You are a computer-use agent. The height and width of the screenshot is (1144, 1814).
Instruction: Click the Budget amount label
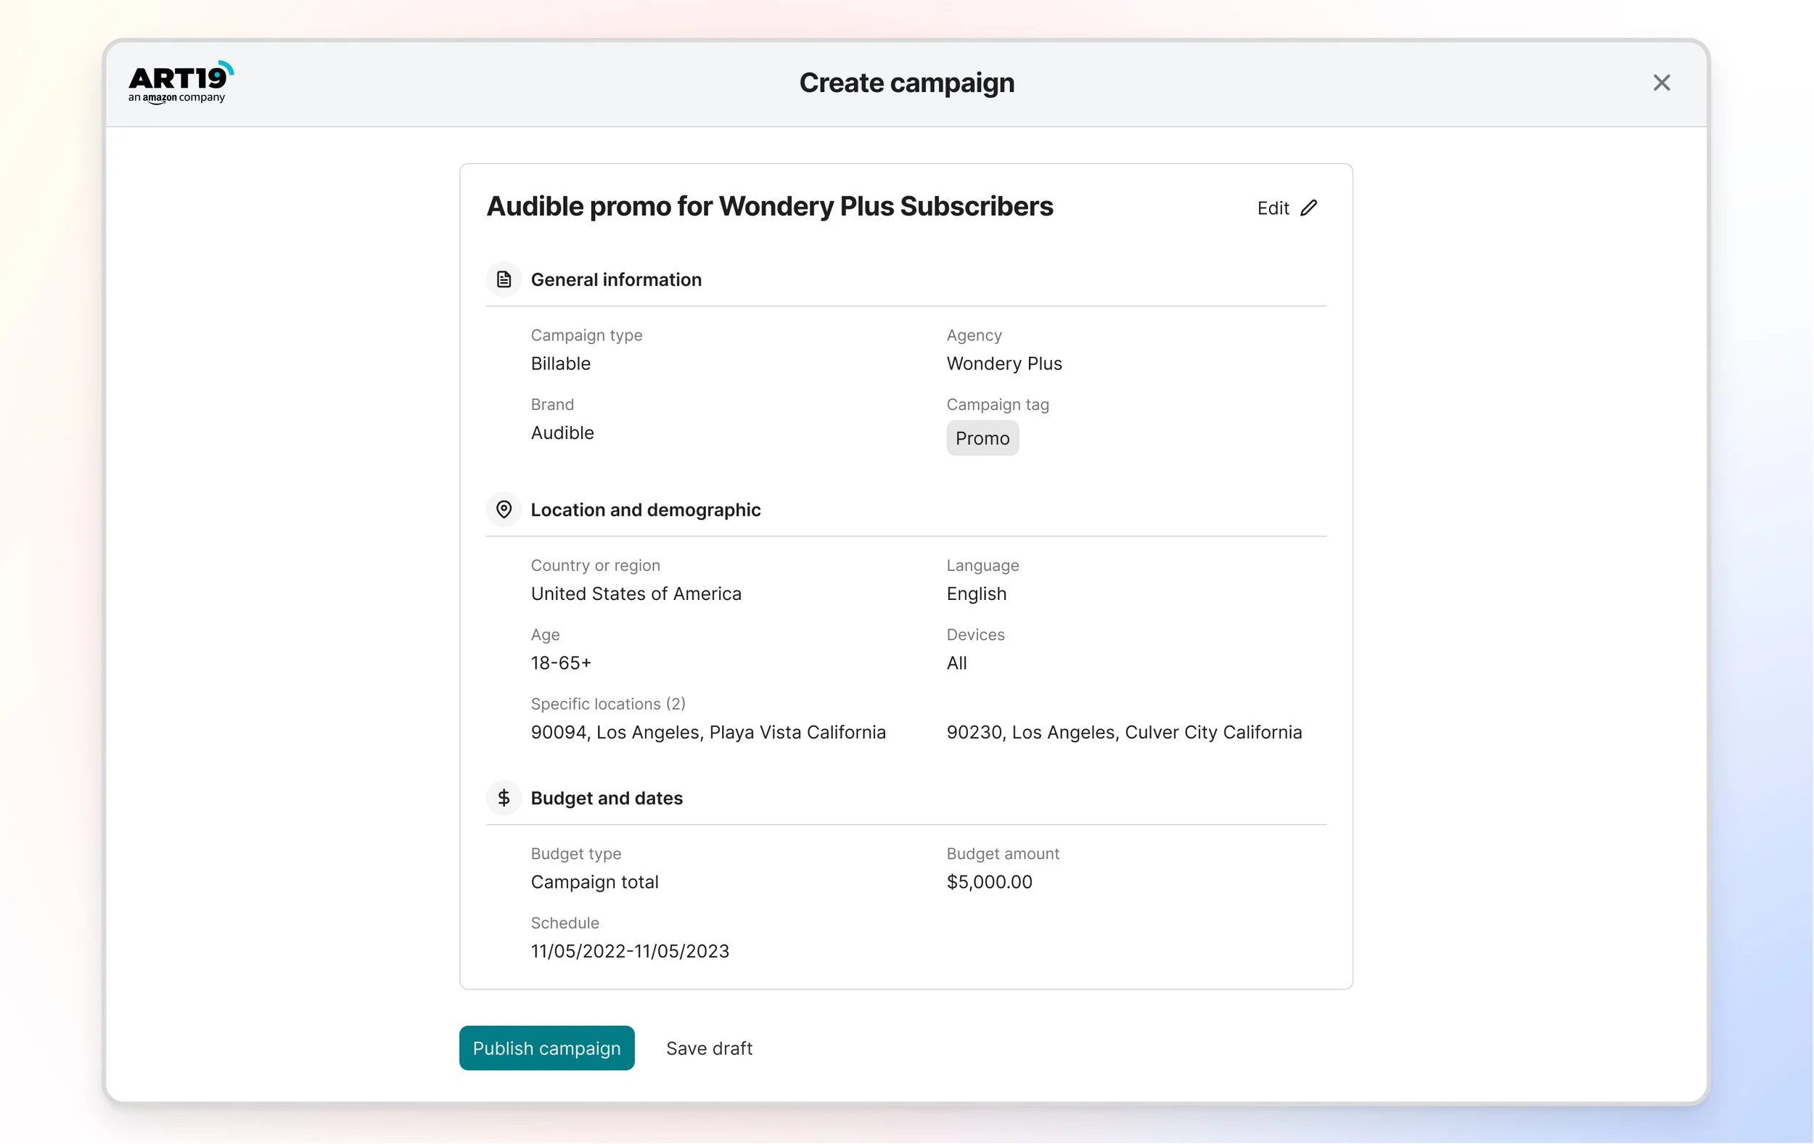[1003, 854]
